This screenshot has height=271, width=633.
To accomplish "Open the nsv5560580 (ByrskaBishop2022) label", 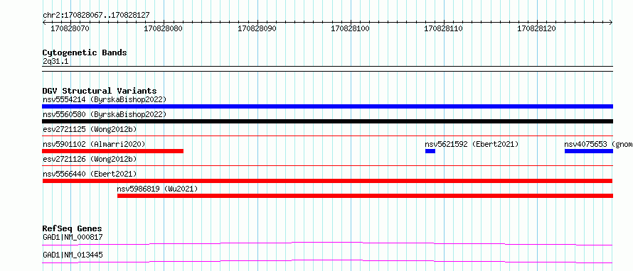I will point(104,114).
